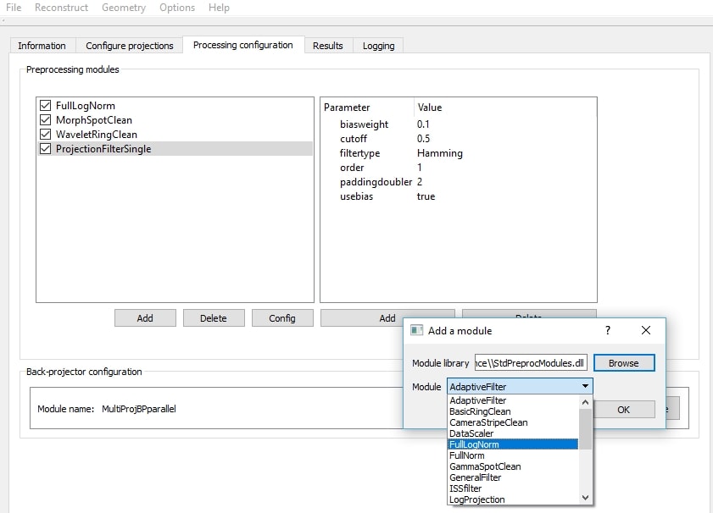Choose AdaptiveFilter from the dropdown list

coord(514,400)
